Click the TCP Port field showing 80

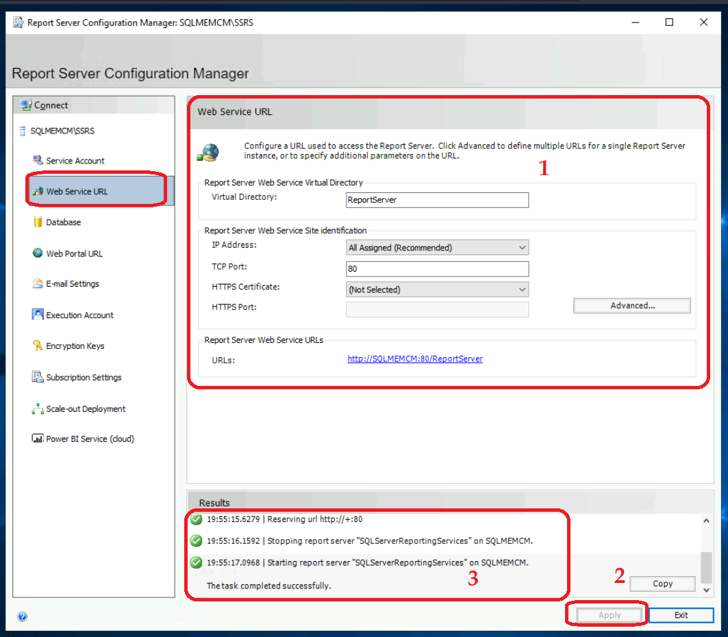click(x=438, y=269)
